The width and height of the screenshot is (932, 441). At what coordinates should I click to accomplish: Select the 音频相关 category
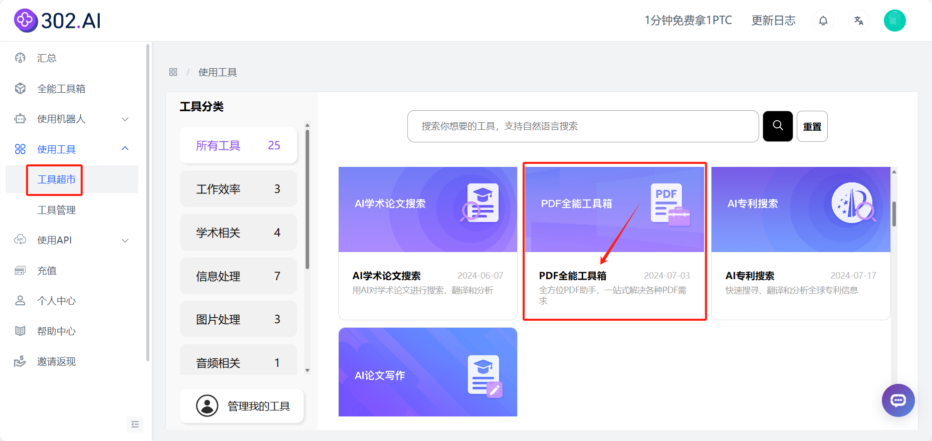(x=239, y=360)
